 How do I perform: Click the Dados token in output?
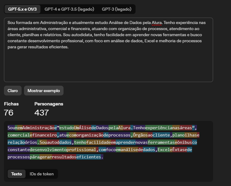coord(102,128)
